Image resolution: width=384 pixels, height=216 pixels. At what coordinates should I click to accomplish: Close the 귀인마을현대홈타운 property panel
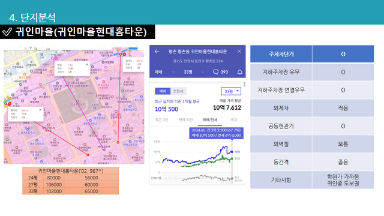click(x=239, y=51)
